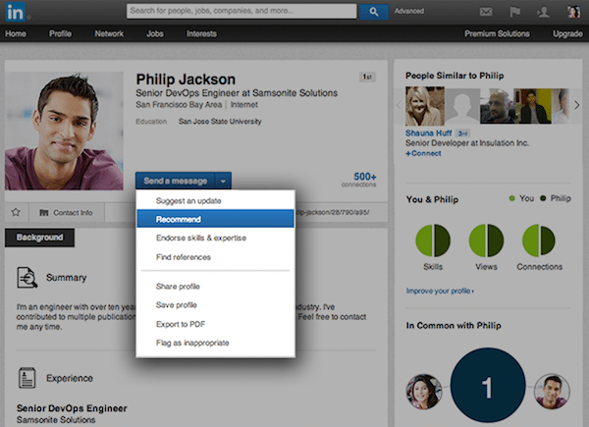Choose Recommend in the dropdown menu
This screenshot has height=427, width=589.
click(x=216, y=219)
